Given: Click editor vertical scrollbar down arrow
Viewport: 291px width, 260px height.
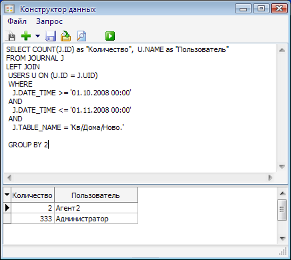Looking at the screenshot, I should click(x=282, y=167).
